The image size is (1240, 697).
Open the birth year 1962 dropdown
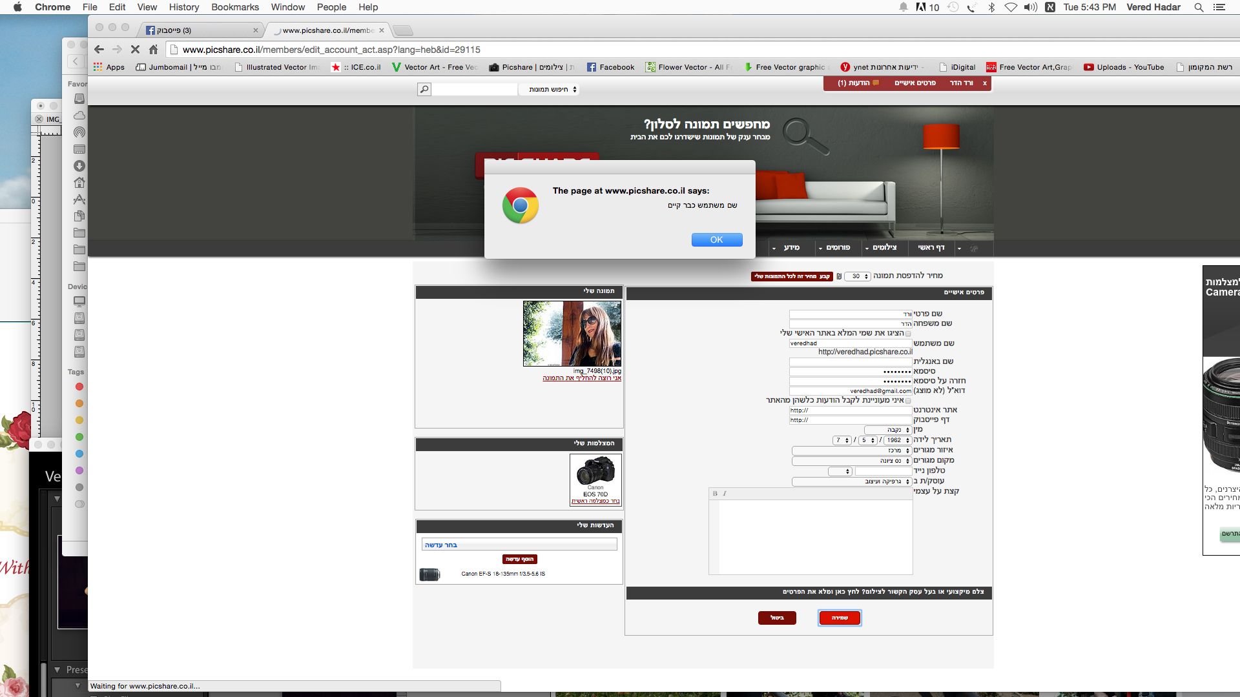click(896, 440)
